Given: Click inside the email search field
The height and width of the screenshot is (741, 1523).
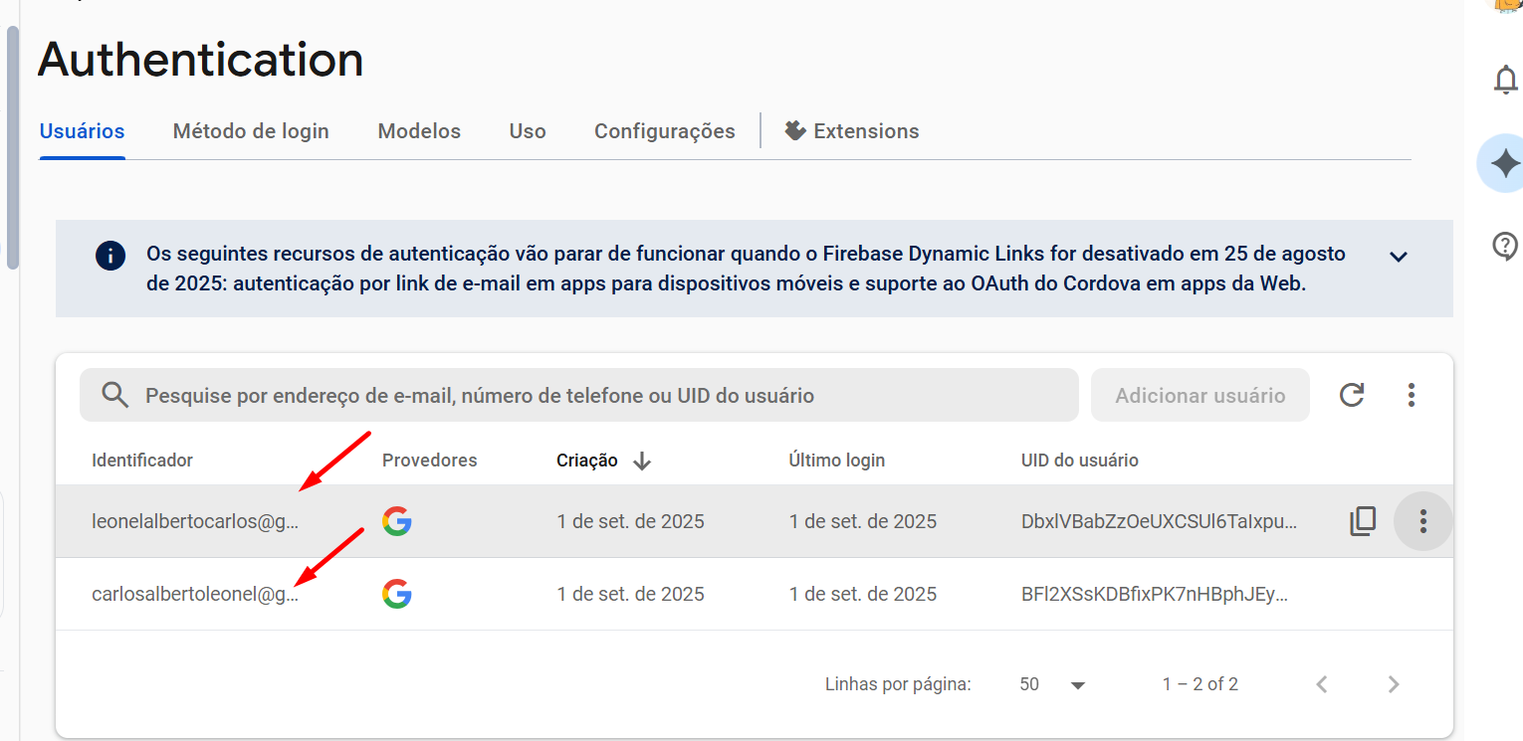Looking at the screenshot, I should click(498, 394).
